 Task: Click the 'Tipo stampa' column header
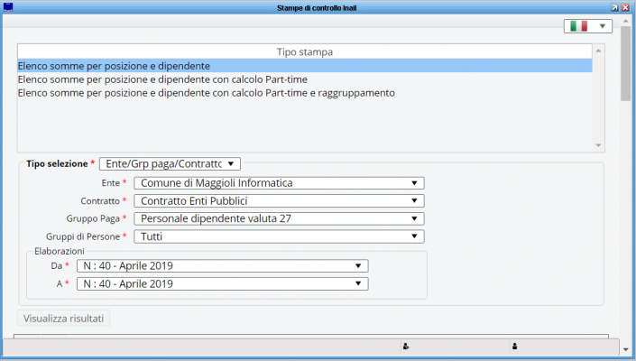[x=305, y=52]
